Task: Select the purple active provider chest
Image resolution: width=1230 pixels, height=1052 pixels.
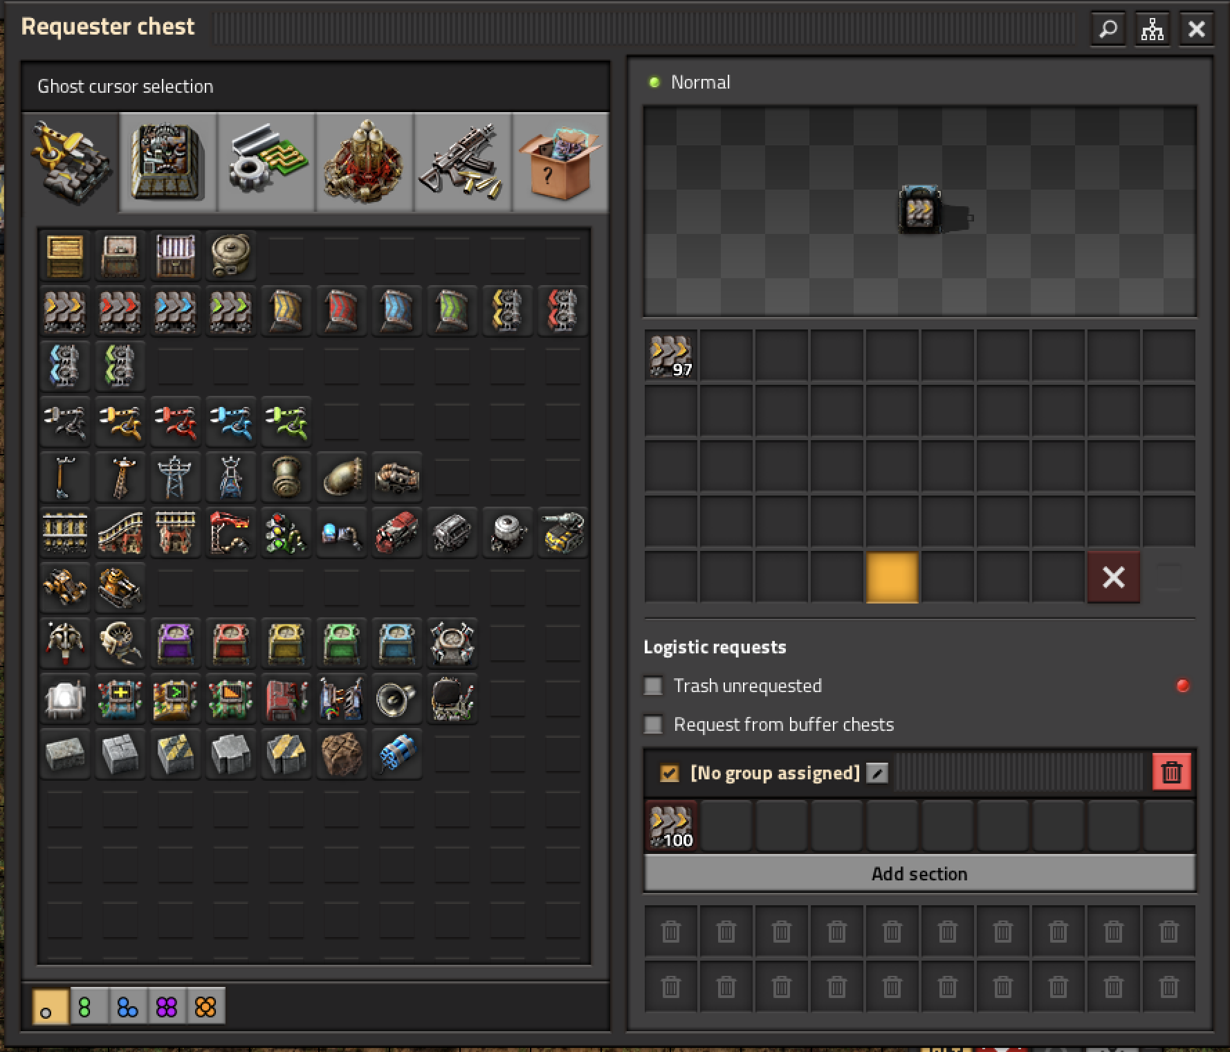Action: tap(176, 643)
